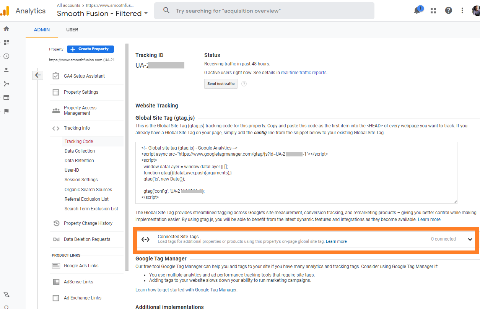Switch to the USER tab
480x309 pixels.
point(72,30)
